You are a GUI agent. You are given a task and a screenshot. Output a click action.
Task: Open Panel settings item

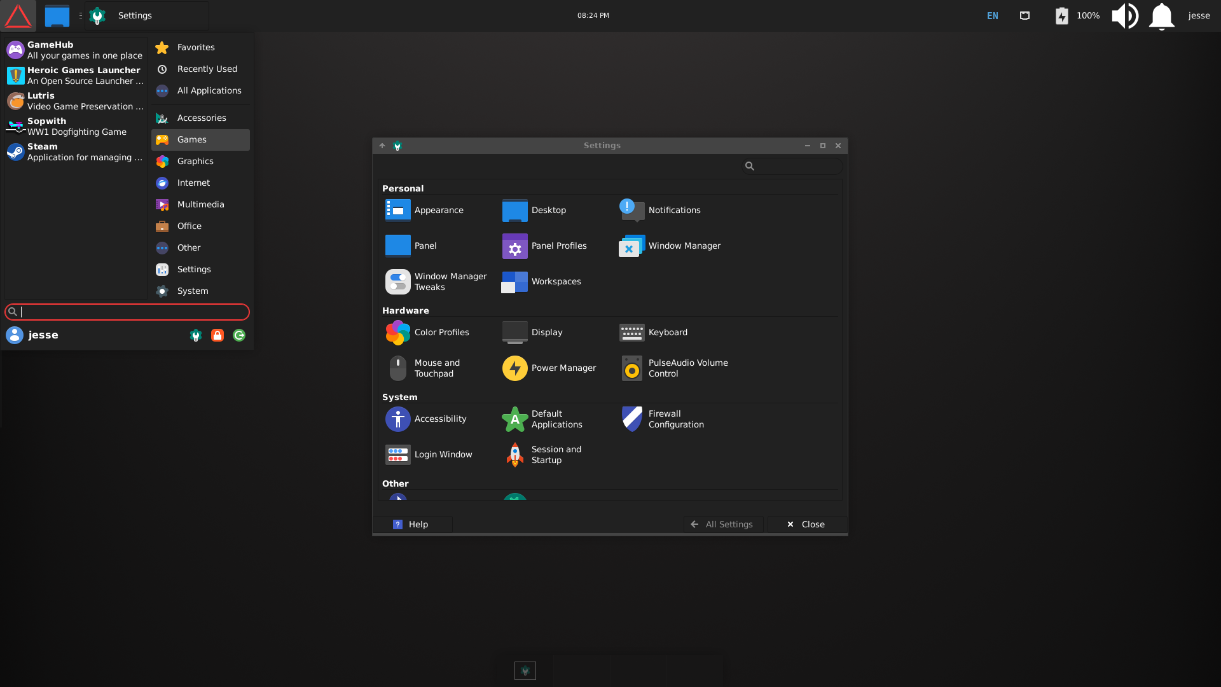[x=411, y=246]
